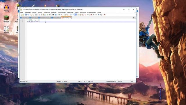This screenshot has width=186, height=105.
Task: Click the Windows (CR LF) status entry
Action: (x=111, y=82)
